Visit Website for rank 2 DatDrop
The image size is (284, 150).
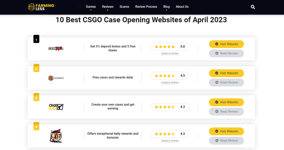pyautogui.click(x=227, y=73)
